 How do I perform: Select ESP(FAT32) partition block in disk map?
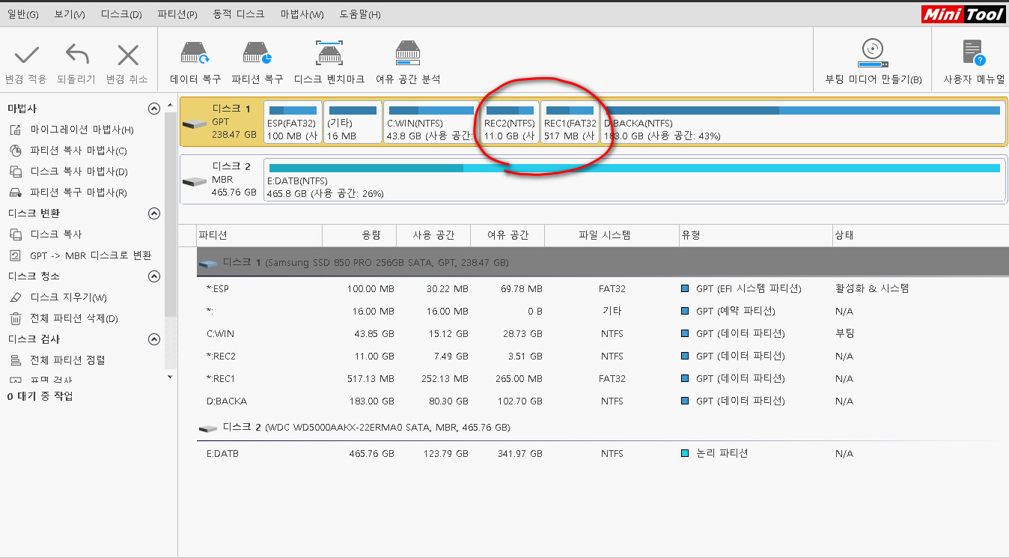(x=293, y=123)
